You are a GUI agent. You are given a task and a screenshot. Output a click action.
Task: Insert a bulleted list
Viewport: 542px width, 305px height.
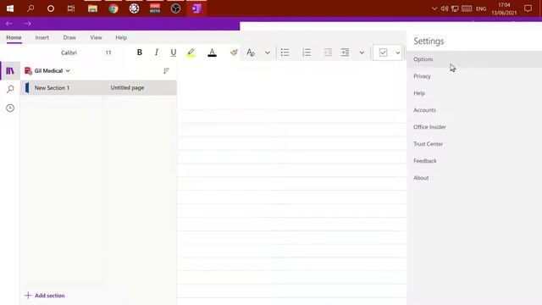285,53
